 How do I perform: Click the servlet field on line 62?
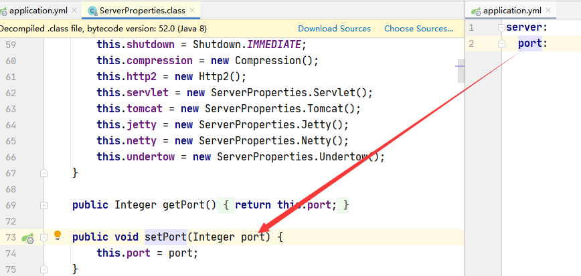tap(147, 92)
